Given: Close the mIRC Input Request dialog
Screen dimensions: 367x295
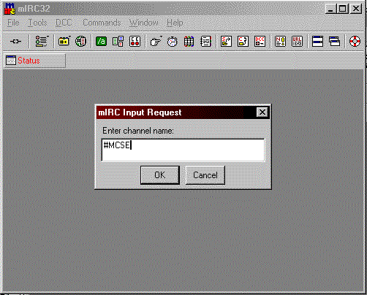Looking at the screenshot, I should pyautogui.click(x=262, y=112).
